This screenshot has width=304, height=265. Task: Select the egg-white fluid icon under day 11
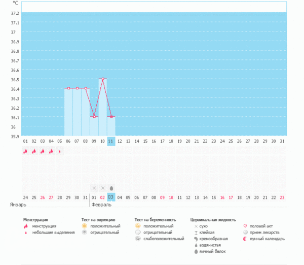click(111, 188)
